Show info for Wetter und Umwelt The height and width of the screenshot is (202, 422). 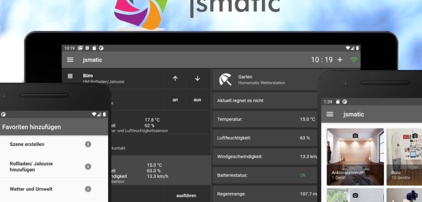click(88, 189)
